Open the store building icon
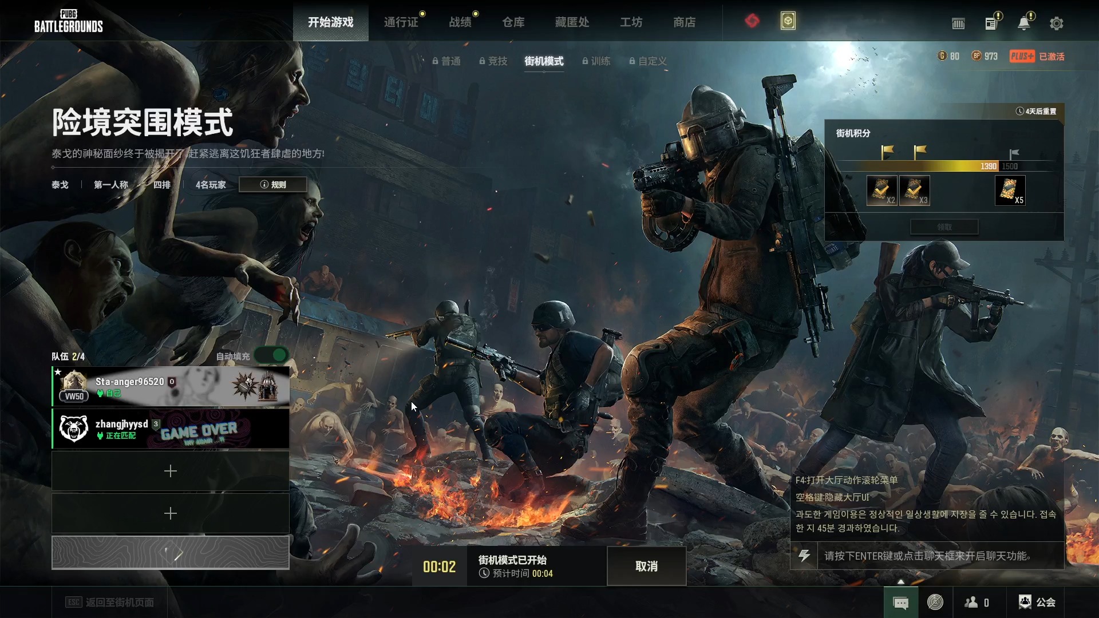Screen dimensions: 1099x618 pos(958,23)
